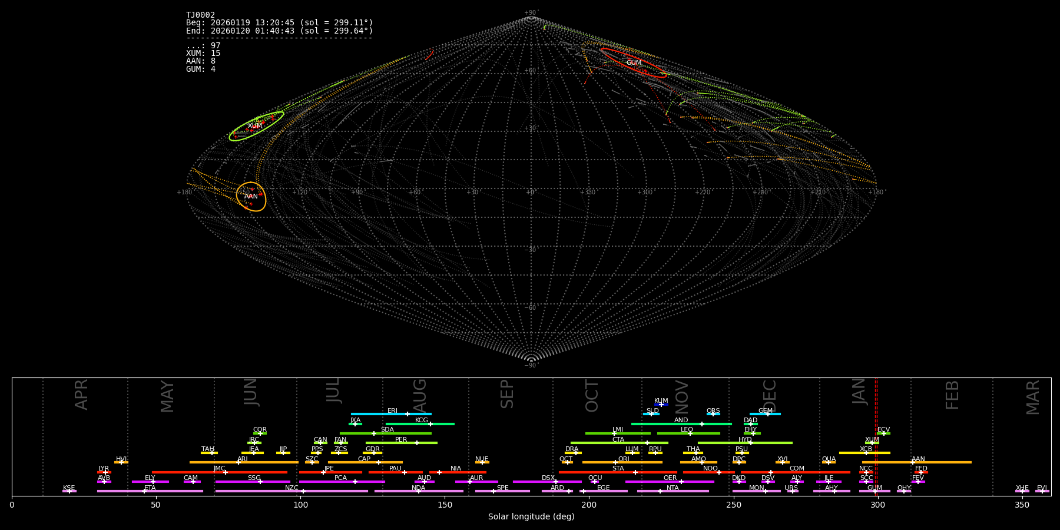Click the HYD shower bar in the timeline
This screenshot has height=530, width=1060.
click(745, 443)
